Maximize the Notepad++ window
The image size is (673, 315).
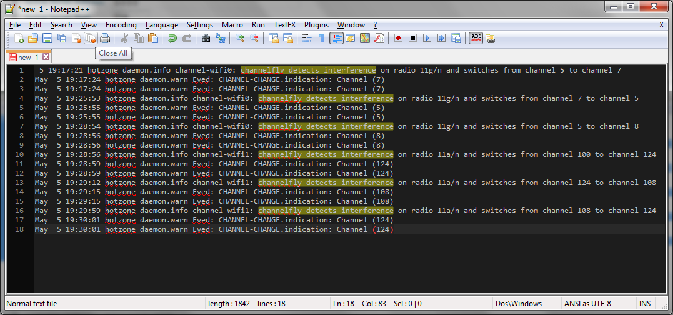631,6
